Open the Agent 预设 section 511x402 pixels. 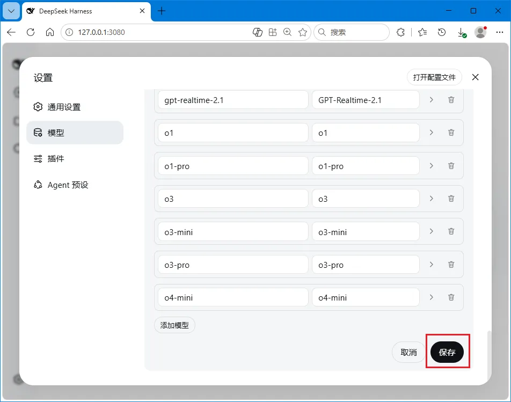[x=75, y=185]
